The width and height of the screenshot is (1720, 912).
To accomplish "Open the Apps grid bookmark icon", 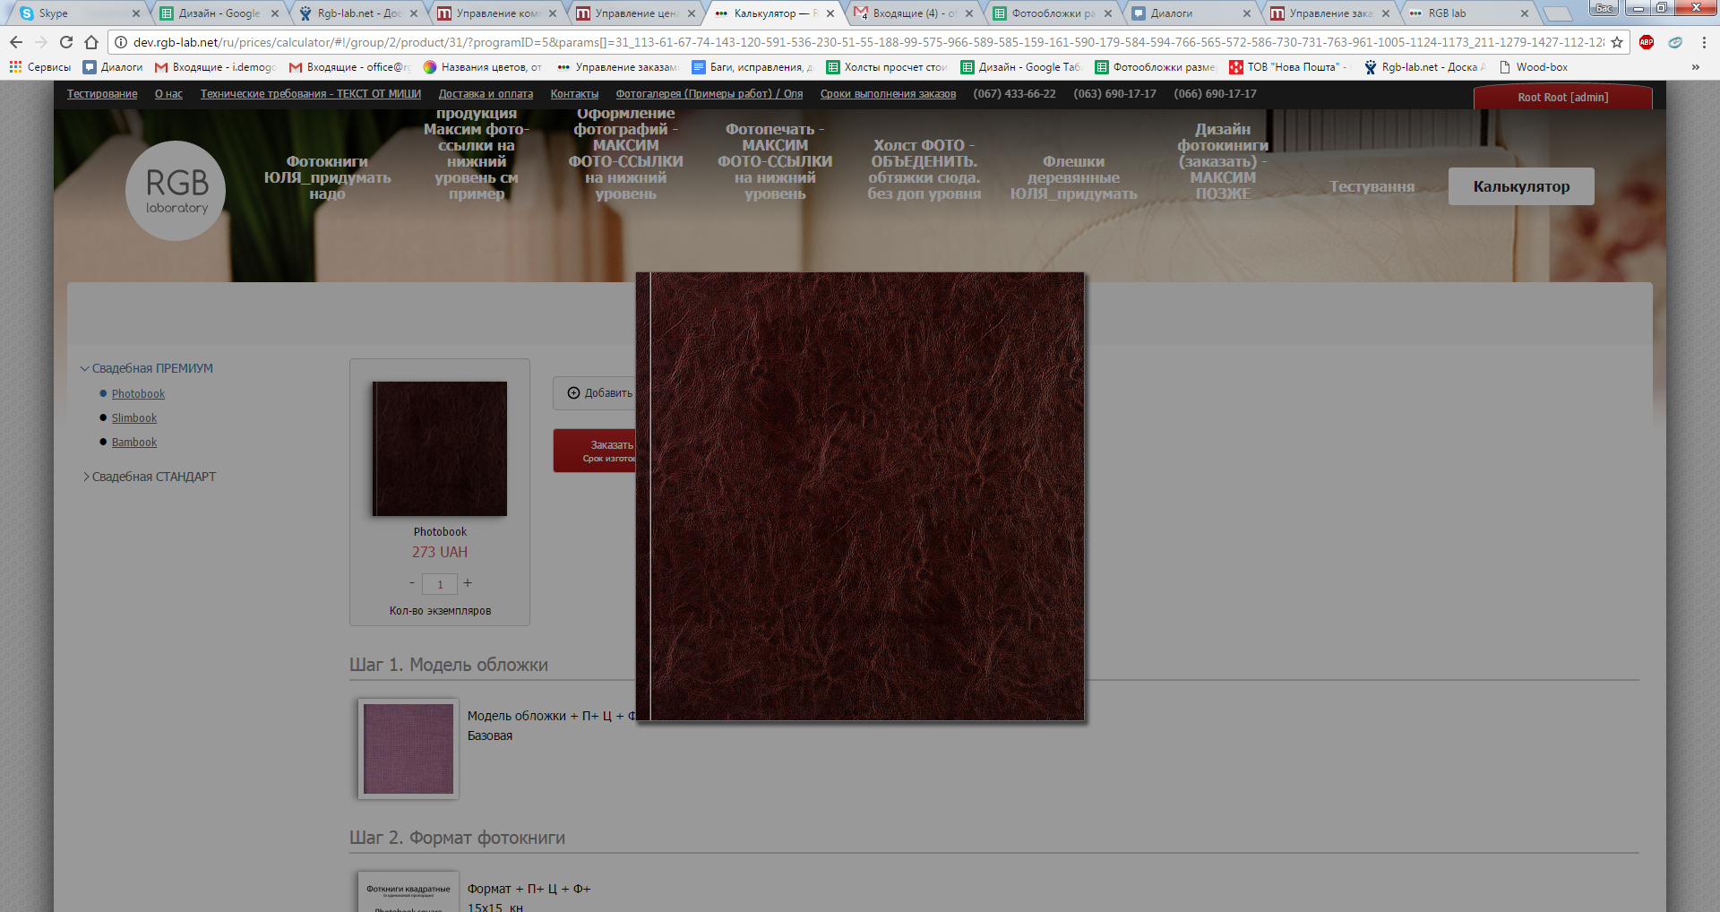I will (x=15, y=67).
